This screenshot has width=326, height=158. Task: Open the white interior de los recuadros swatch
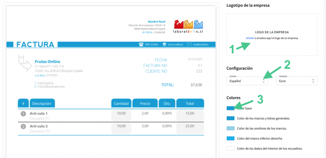tap(230, 148)
